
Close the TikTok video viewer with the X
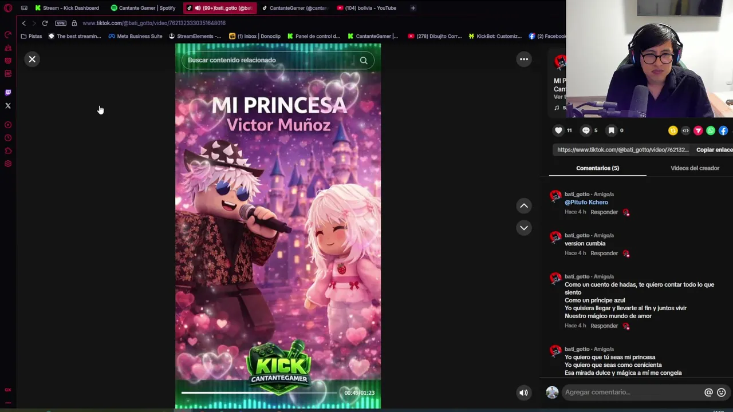pos(32,59)
